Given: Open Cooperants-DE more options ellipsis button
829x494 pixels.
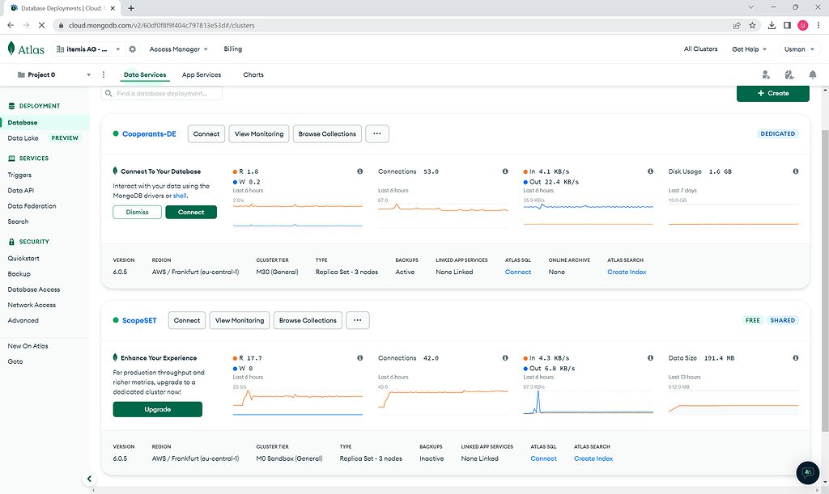Looking at the screenshot, I should pyautogui.click(x=377, y=134).
